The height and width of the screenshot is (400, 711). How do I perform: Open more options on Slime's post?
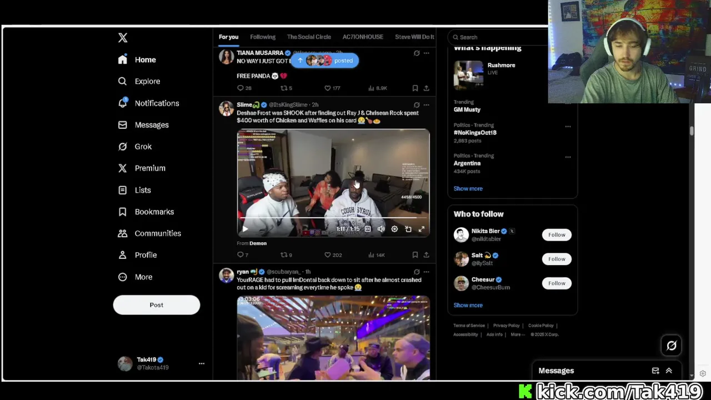click(426, 104)
